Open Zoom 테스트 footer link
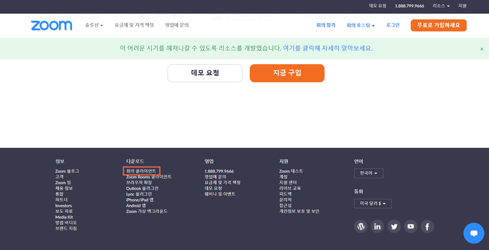 291,171
